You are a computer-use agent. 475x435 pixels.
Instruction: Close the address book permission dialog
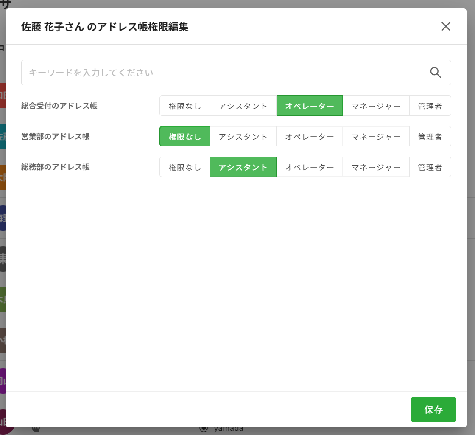[445, 27]
